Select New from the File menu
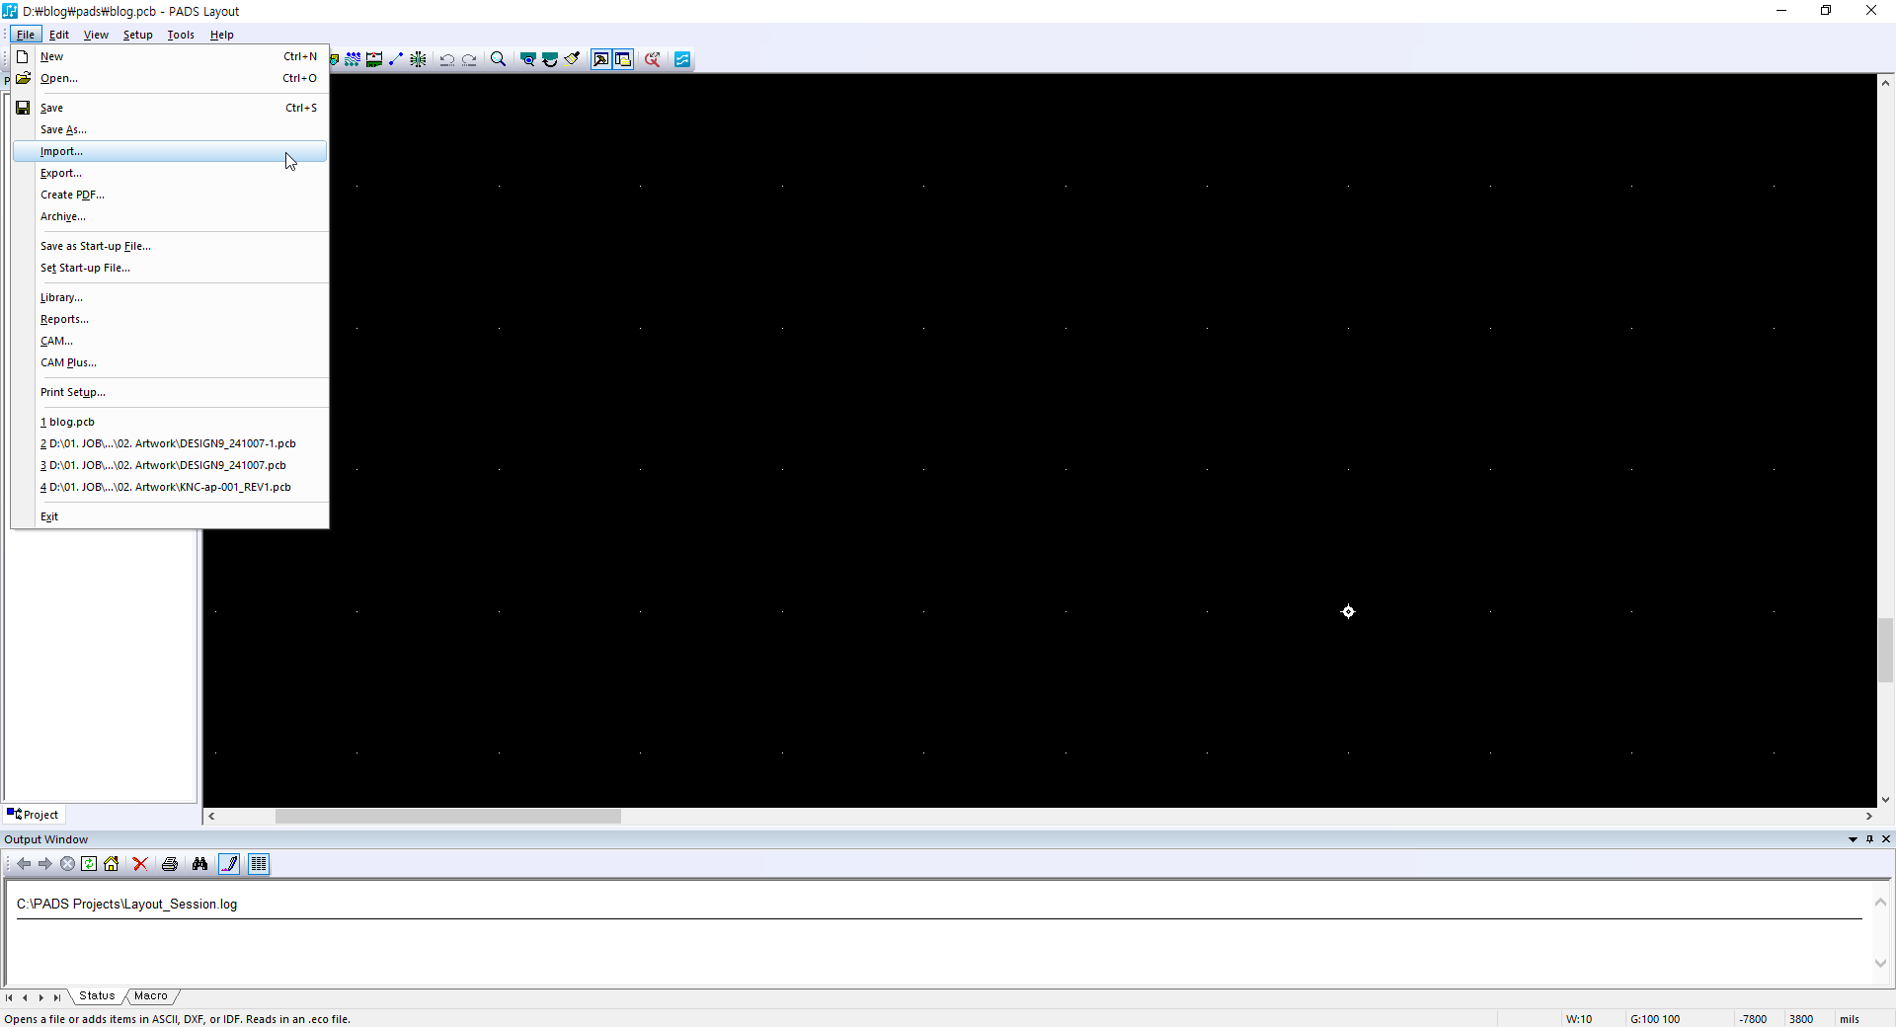The width and height of the screenshot is (1896, 1027). point(170,56)
